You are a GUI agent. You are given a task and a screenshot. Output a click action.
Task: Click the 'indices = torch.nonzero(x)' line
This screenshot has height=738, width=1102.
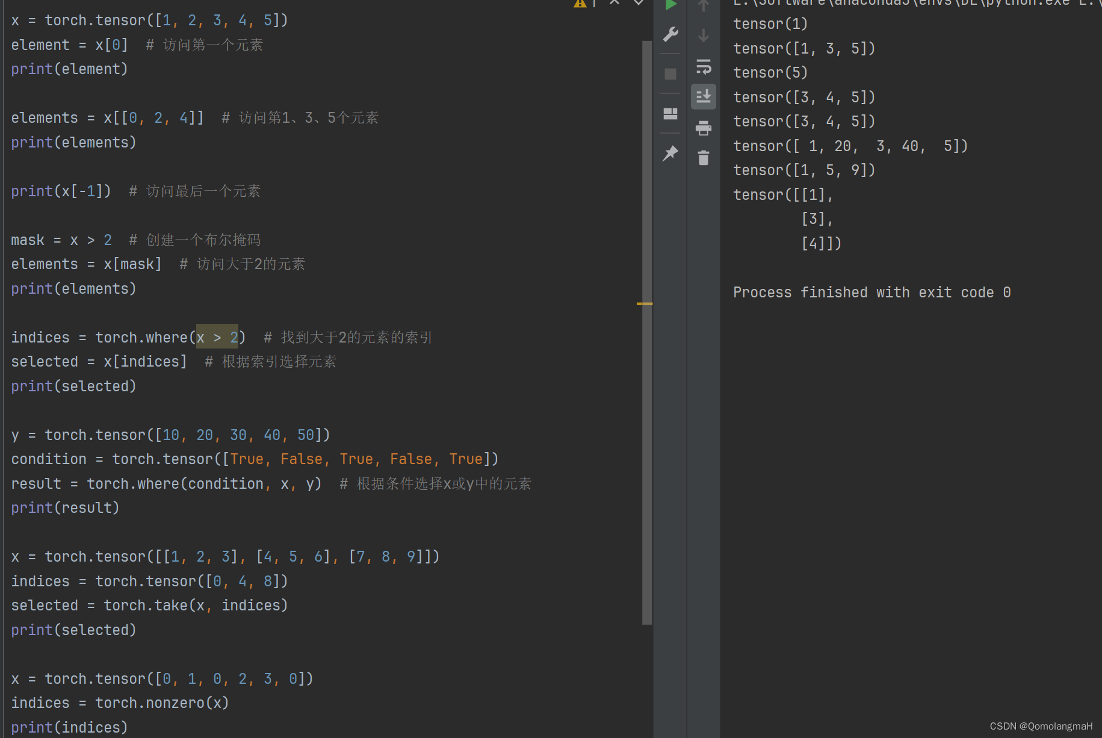coord(120,703)
